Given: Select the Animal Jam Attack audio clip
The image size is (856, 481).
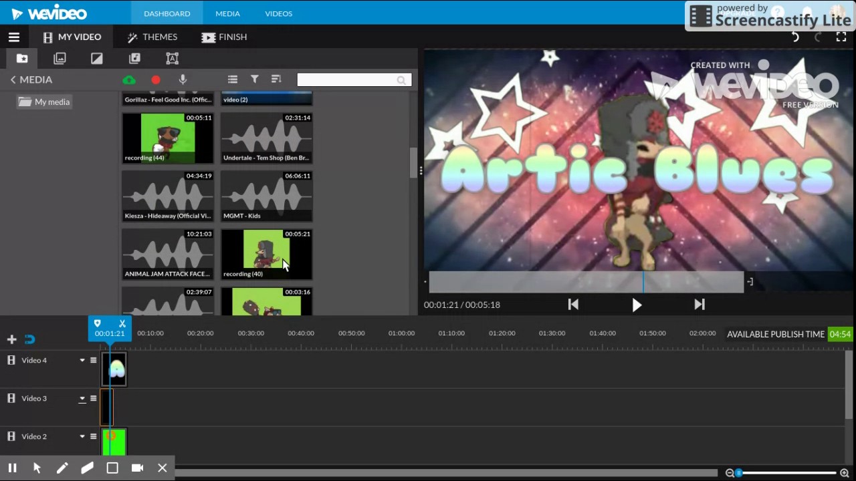Looking at the screenshot, I should point(168,255).
